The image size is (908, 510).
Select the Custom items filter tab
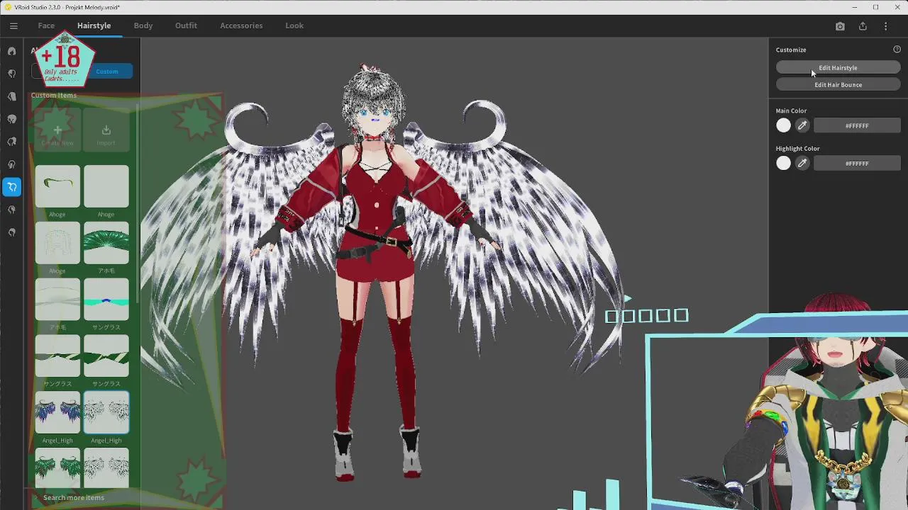pos(107,71)
